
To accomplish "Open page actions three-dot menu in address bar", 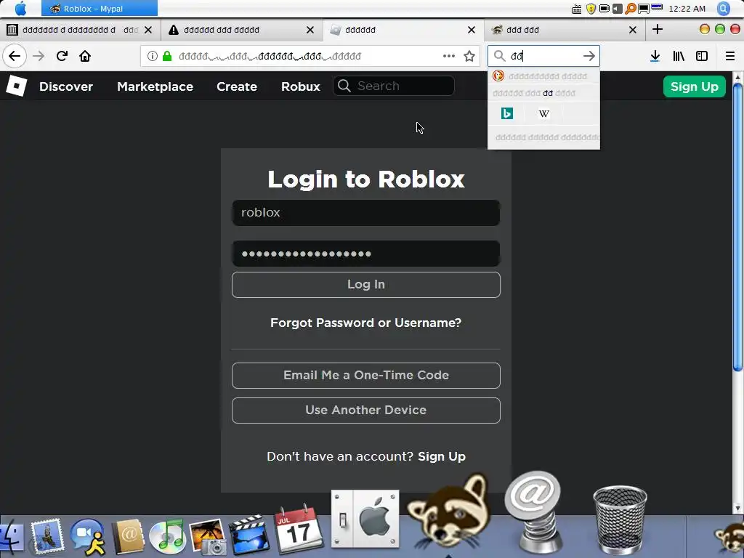I will click(x=449, y=56).
